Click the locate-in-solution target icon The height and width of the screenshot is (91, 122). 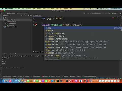click(x=22, y=16)
